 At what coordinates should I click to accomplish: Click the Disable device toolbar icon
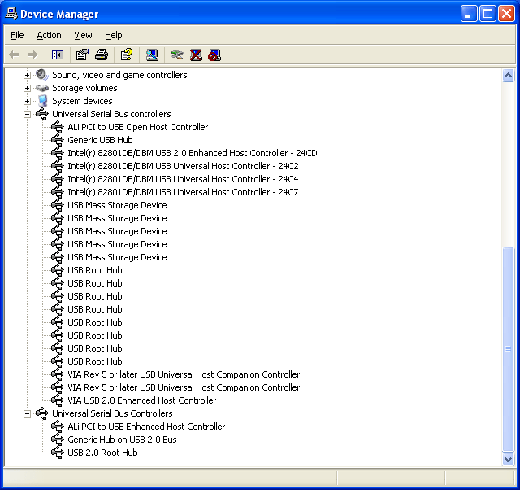[214, 55]
